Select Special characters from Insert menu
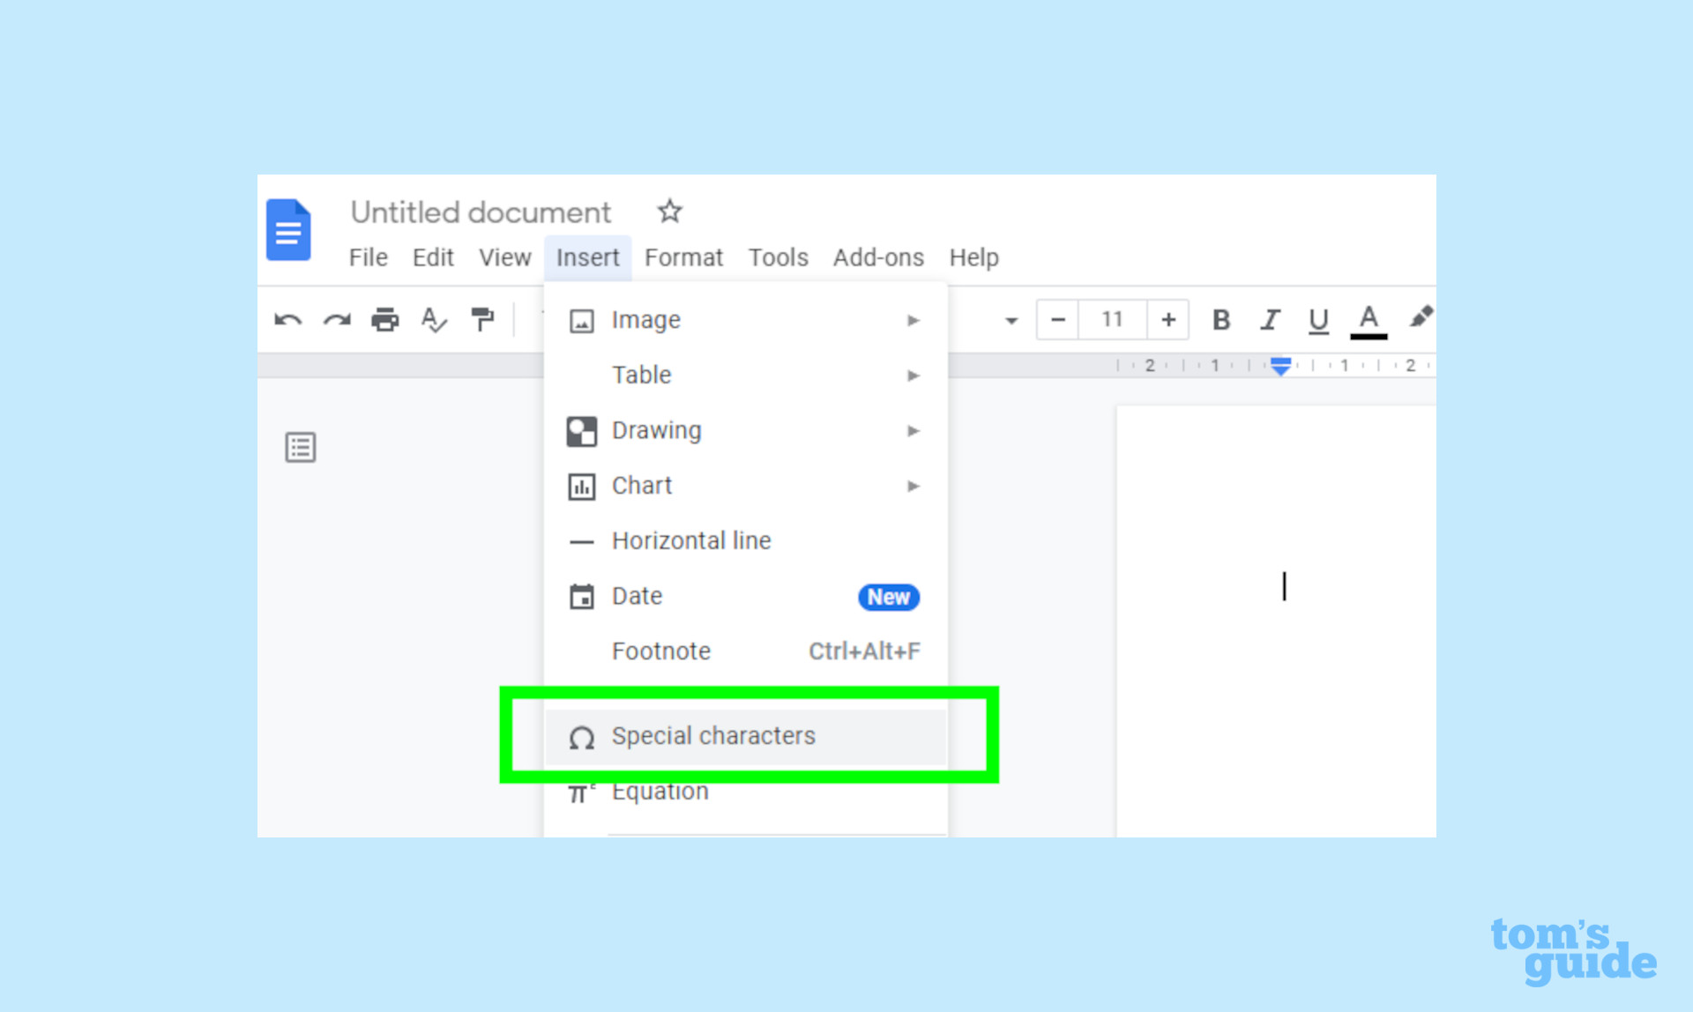1693x1012 pixels. pos(713,735)
